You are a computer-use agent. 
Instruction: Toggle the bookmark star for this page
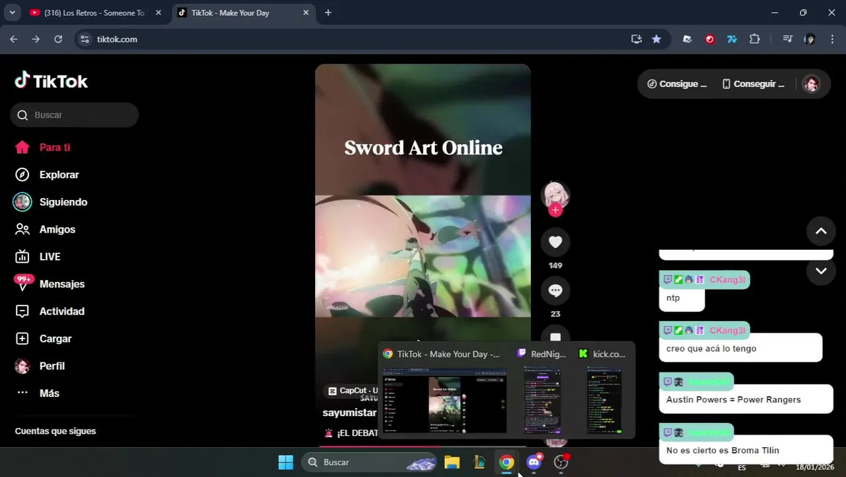656,39
